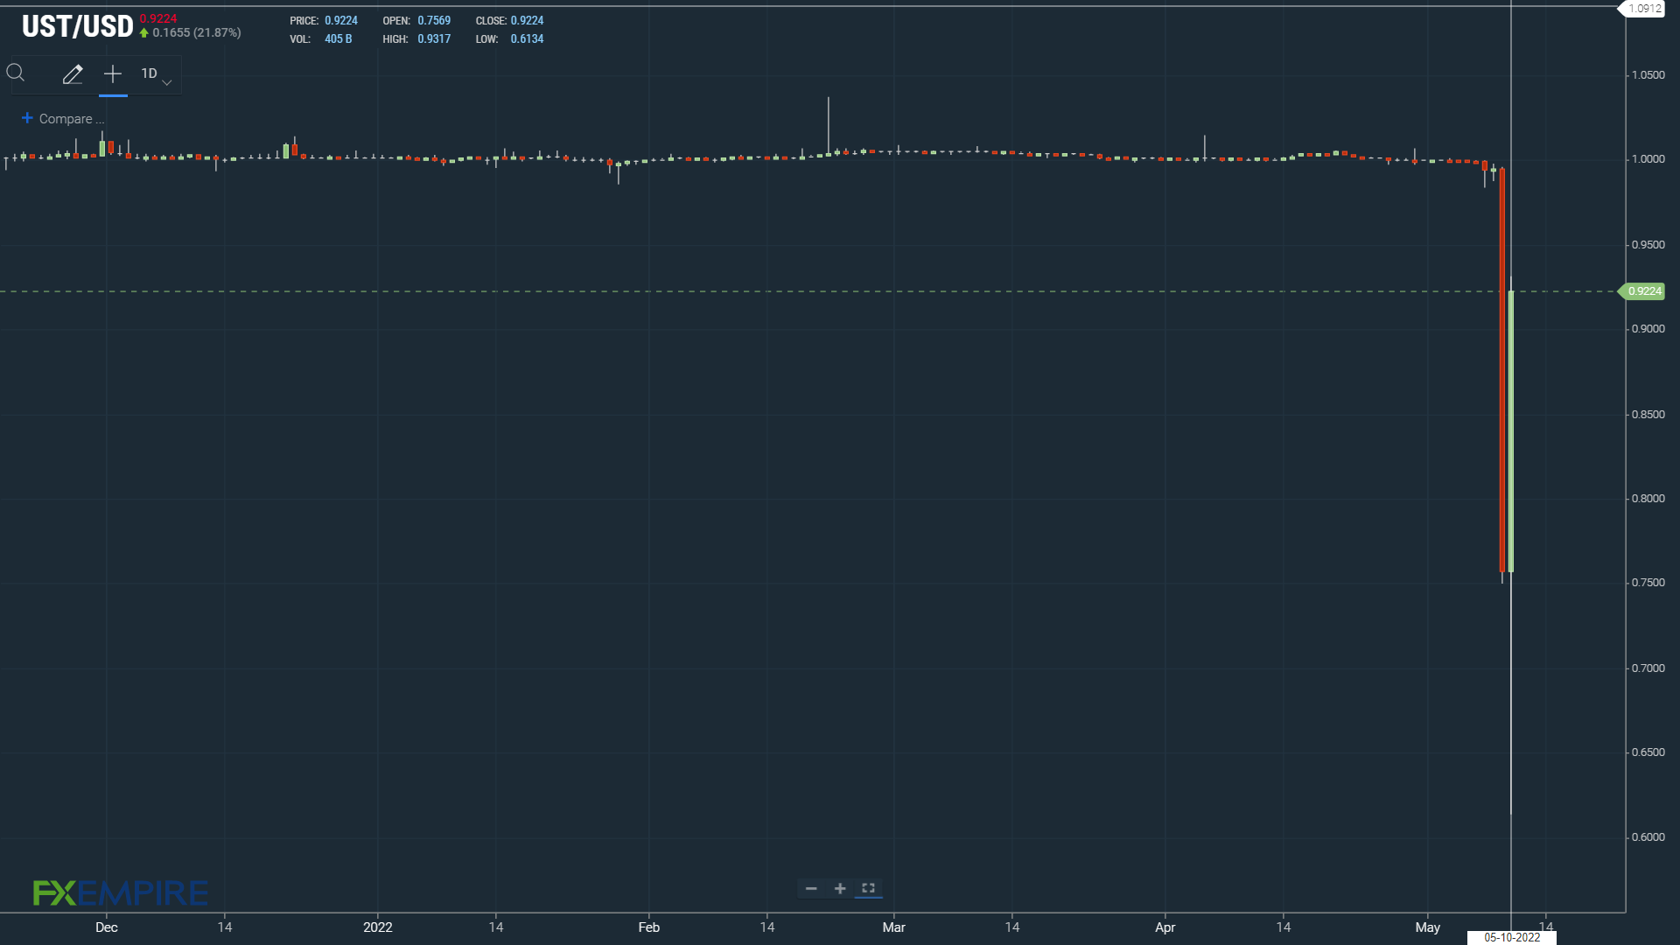Click the 1.0000 price axis label
The height and width of the screenshot is (945, 1680).
[1648, 159]
